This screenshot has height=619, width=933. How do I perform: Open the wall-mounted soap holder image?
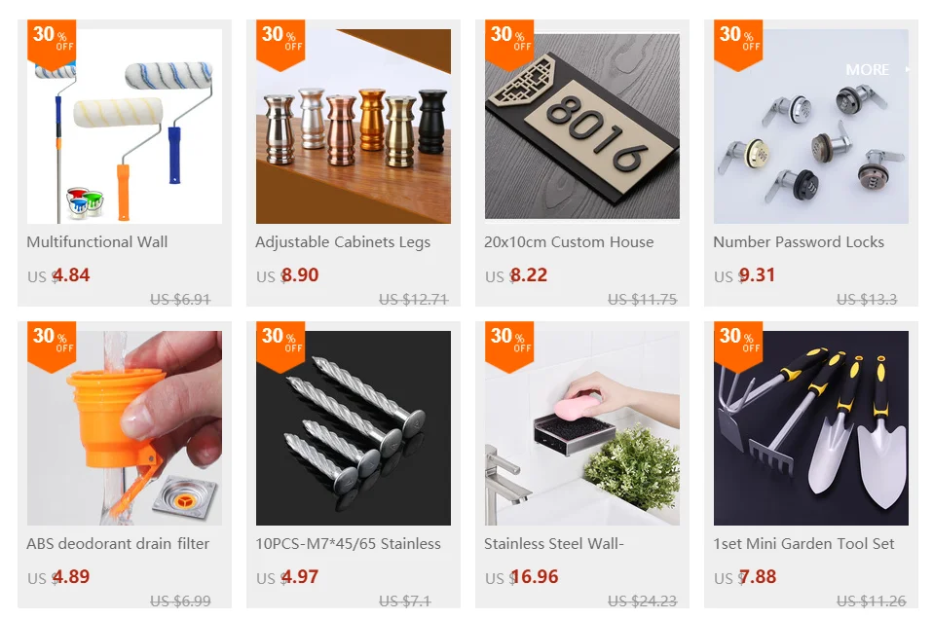[582, 428]
